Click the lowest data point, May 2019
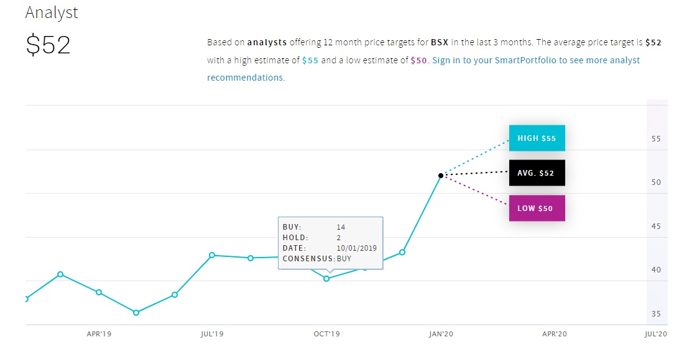697x350 pixels. (136, 313)
